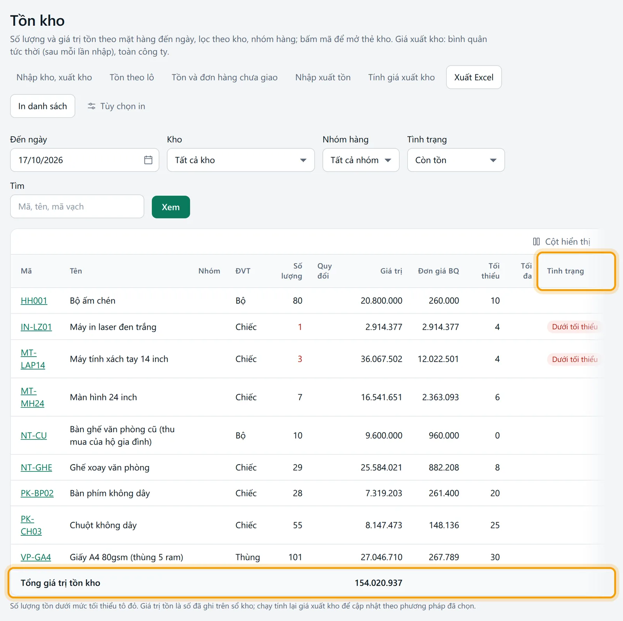Click the Tối thiểu column header
The image size is (623, 621).
[490, 271]
